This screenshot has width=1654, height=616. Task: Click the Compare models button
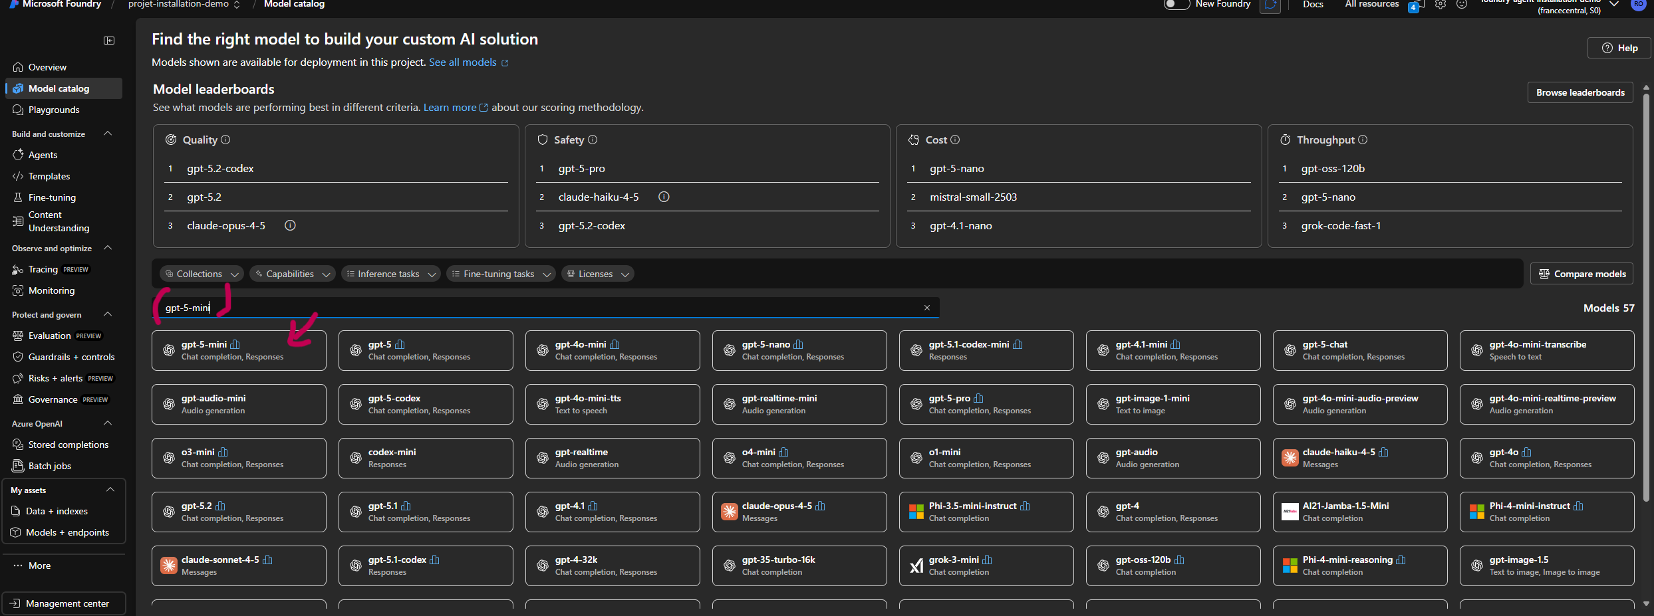click(x=1582, y=274)
